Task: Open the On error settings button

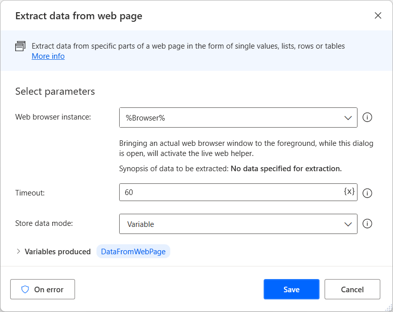Action: click(x=43, y=290)
